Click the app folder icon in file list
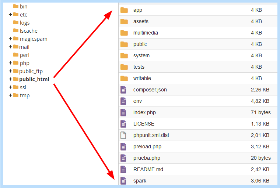Viewport: 280px width, 188px height. coord(124,10)
